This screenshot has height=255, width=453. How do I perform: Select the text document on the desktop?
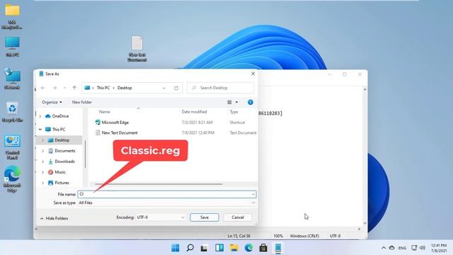137,49
